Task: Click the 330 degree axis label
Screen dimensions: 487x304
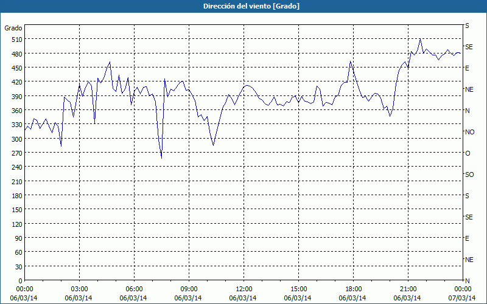Action: [x=17, y=125]
